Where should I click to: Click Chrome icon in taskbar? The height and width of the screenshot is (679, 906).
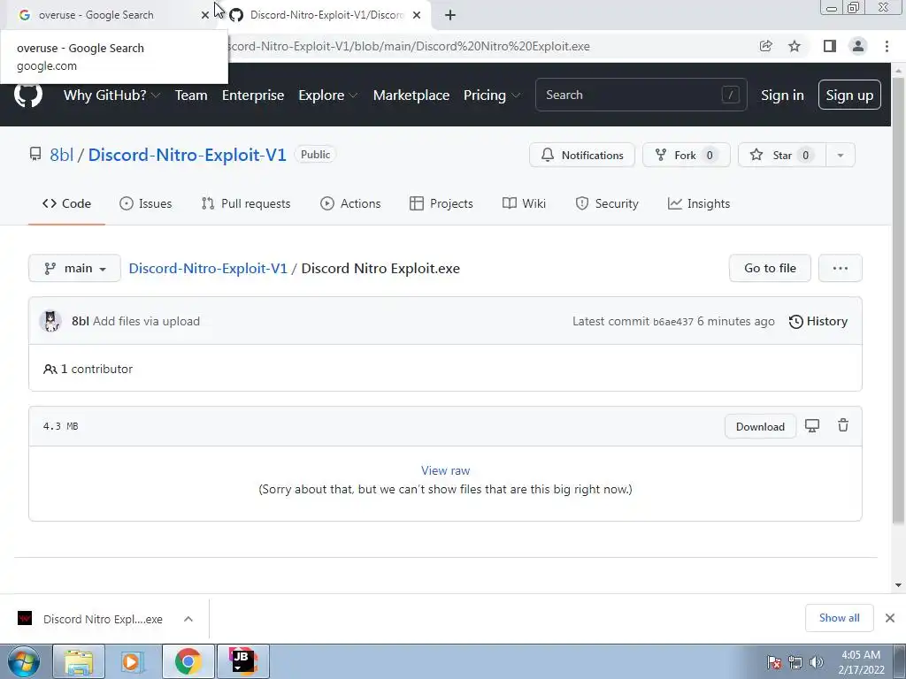188,661
